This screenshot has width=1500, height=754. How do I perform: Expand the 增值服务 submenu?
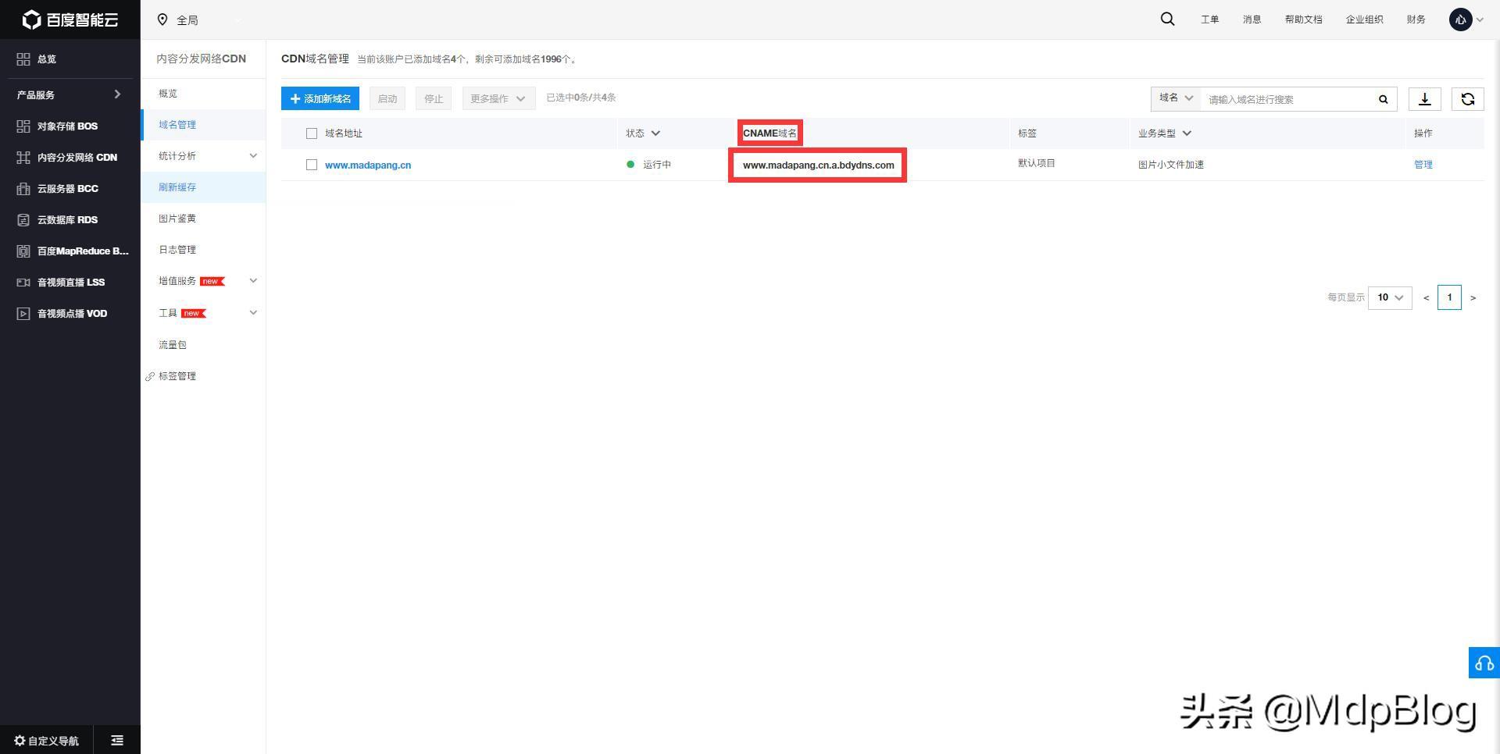(253, 281)
